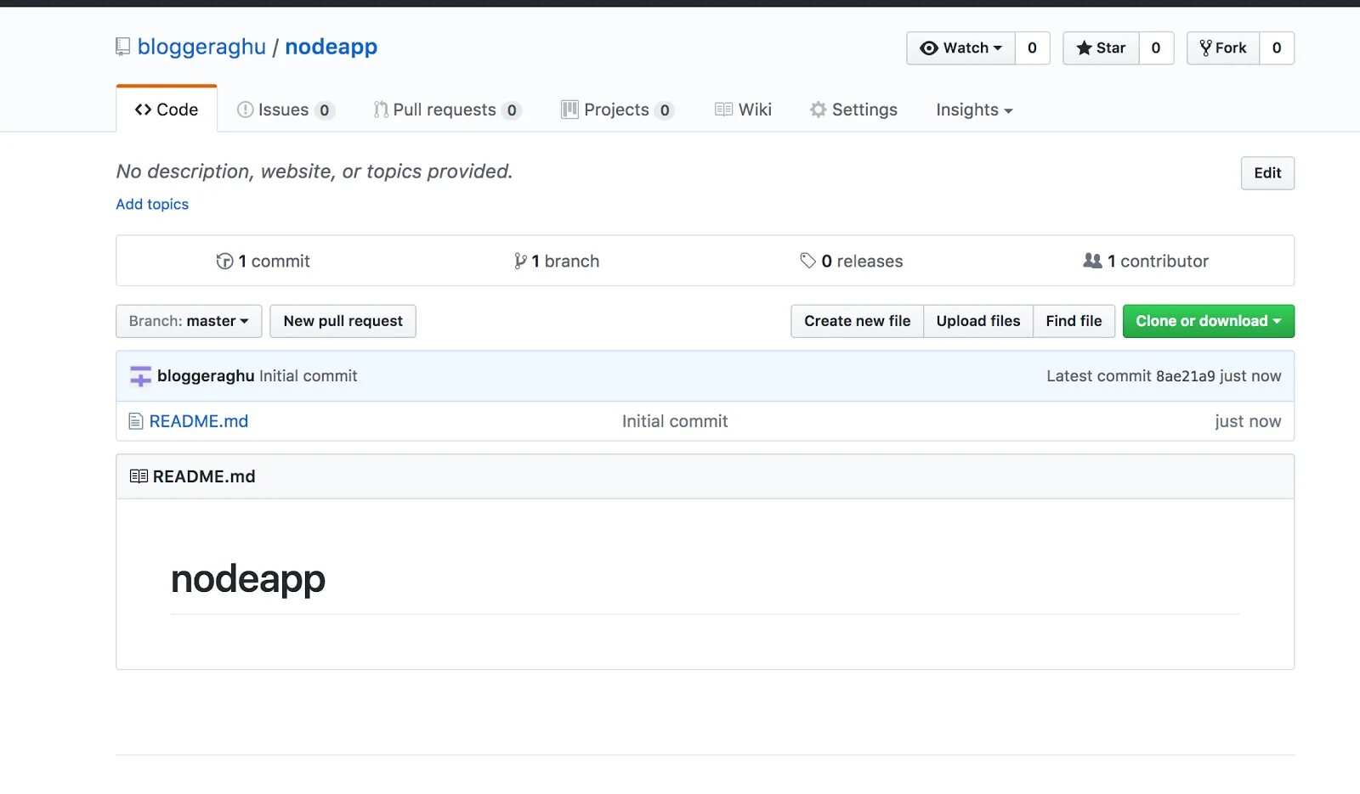Screen dimensions: 1360x794
Task: Click the tag icon beside 0 releases
Action: (x=807, y=261)
